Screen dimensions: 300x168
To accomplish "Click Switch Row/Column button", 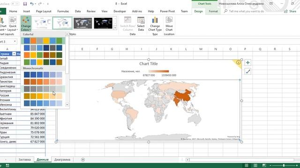I will (x=127, y=24).
